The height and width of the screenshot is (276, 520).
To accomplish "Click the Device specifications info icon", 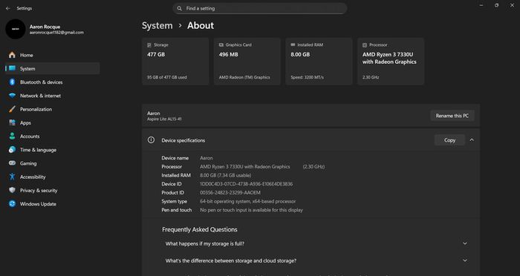I will (151, 140).
